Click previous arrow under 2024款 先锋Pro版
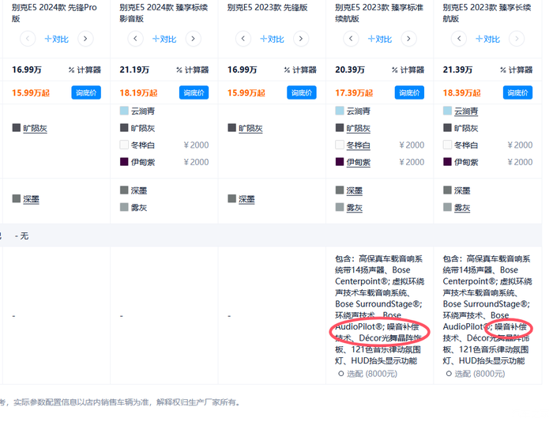553x422 pixels. coord(28,39)
